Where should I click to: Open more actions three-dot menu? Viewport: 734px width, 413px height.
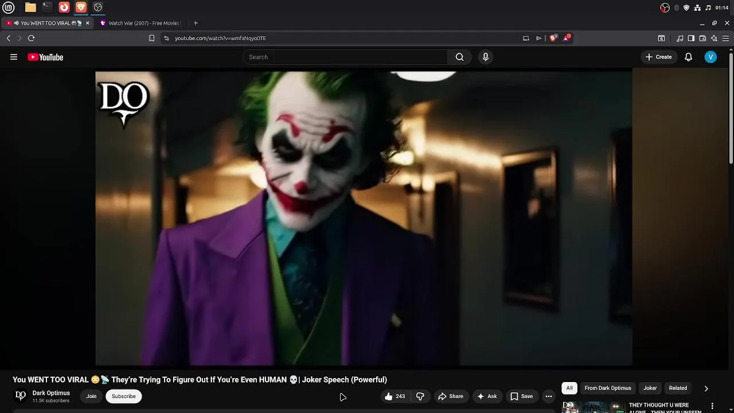[x=549, y=396]
